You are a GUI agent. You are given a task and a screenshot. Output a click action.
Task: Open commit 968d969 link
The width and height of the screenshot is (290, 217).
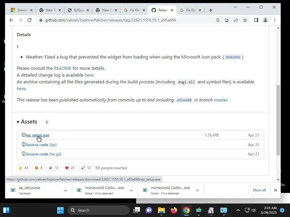tap(233, 57)
